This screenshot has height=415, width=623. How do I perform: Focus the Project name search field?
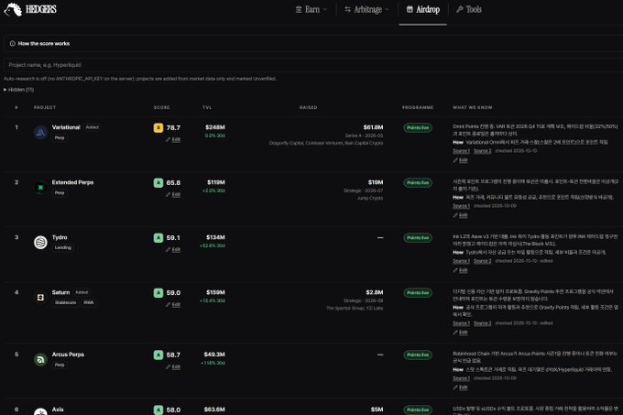point(313,65)
